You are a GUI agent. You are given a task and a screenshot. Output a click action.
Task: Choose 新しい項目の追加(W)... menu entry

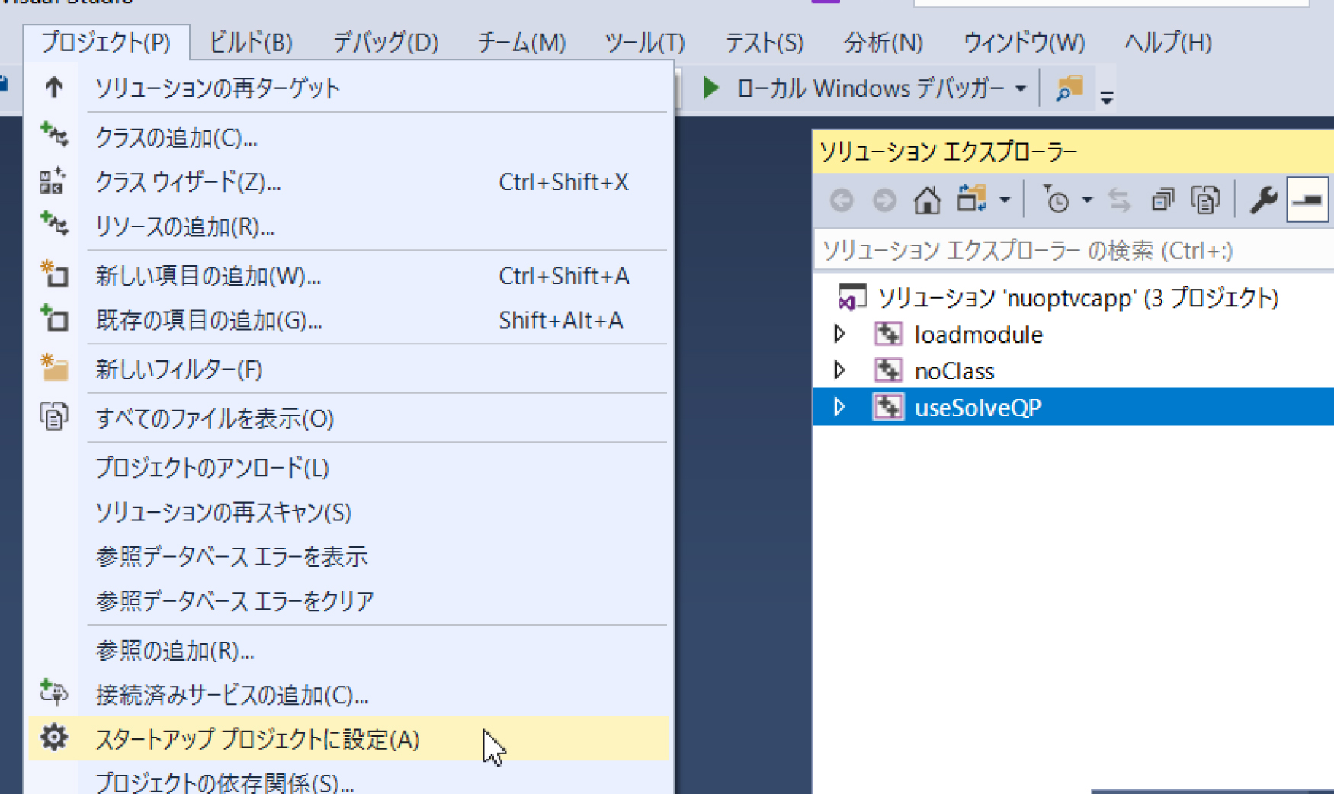tap(348, 276)
